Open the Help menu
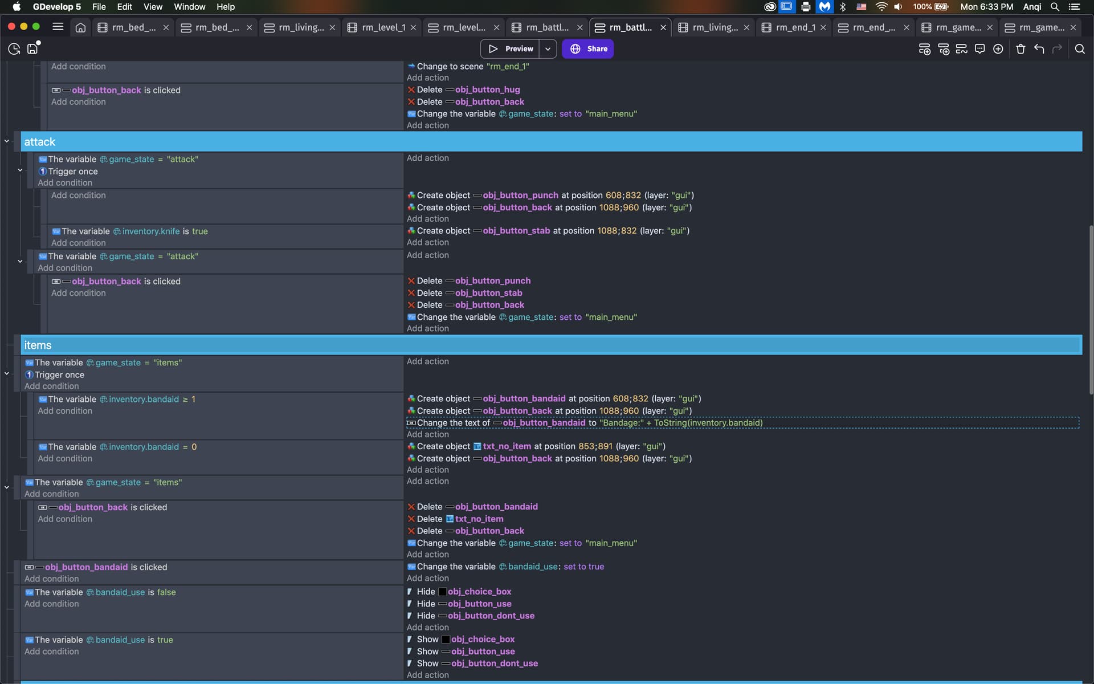 pyautogui.click(x=226, y=7)
